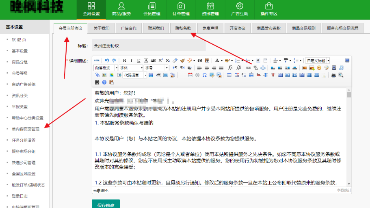Viewport: 370px width, 208px height.
Task: Toggle the character border icon
Action: (146, 61)
